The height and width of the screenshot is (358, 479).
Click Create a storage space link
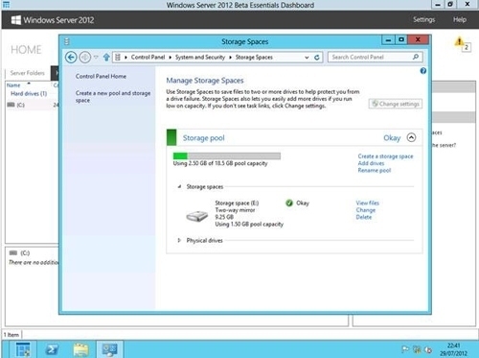(x=385, y=156)
